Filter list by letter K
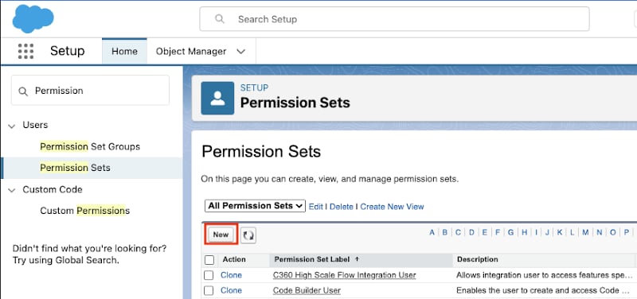 560,232
